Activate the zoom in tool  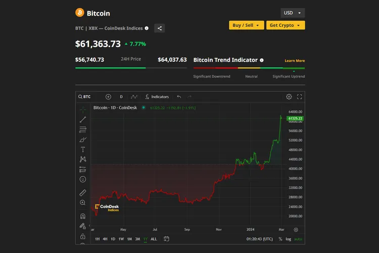(x=83, y=202)
